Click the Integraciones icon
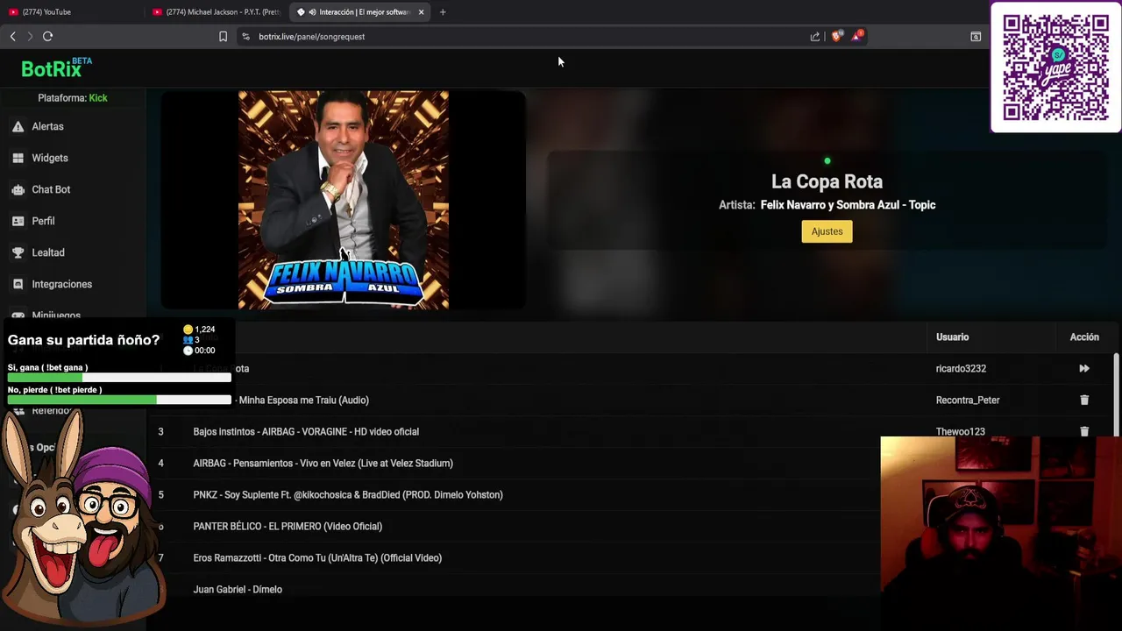Viewport: 1122px width, 631px height. pos(18,284)
